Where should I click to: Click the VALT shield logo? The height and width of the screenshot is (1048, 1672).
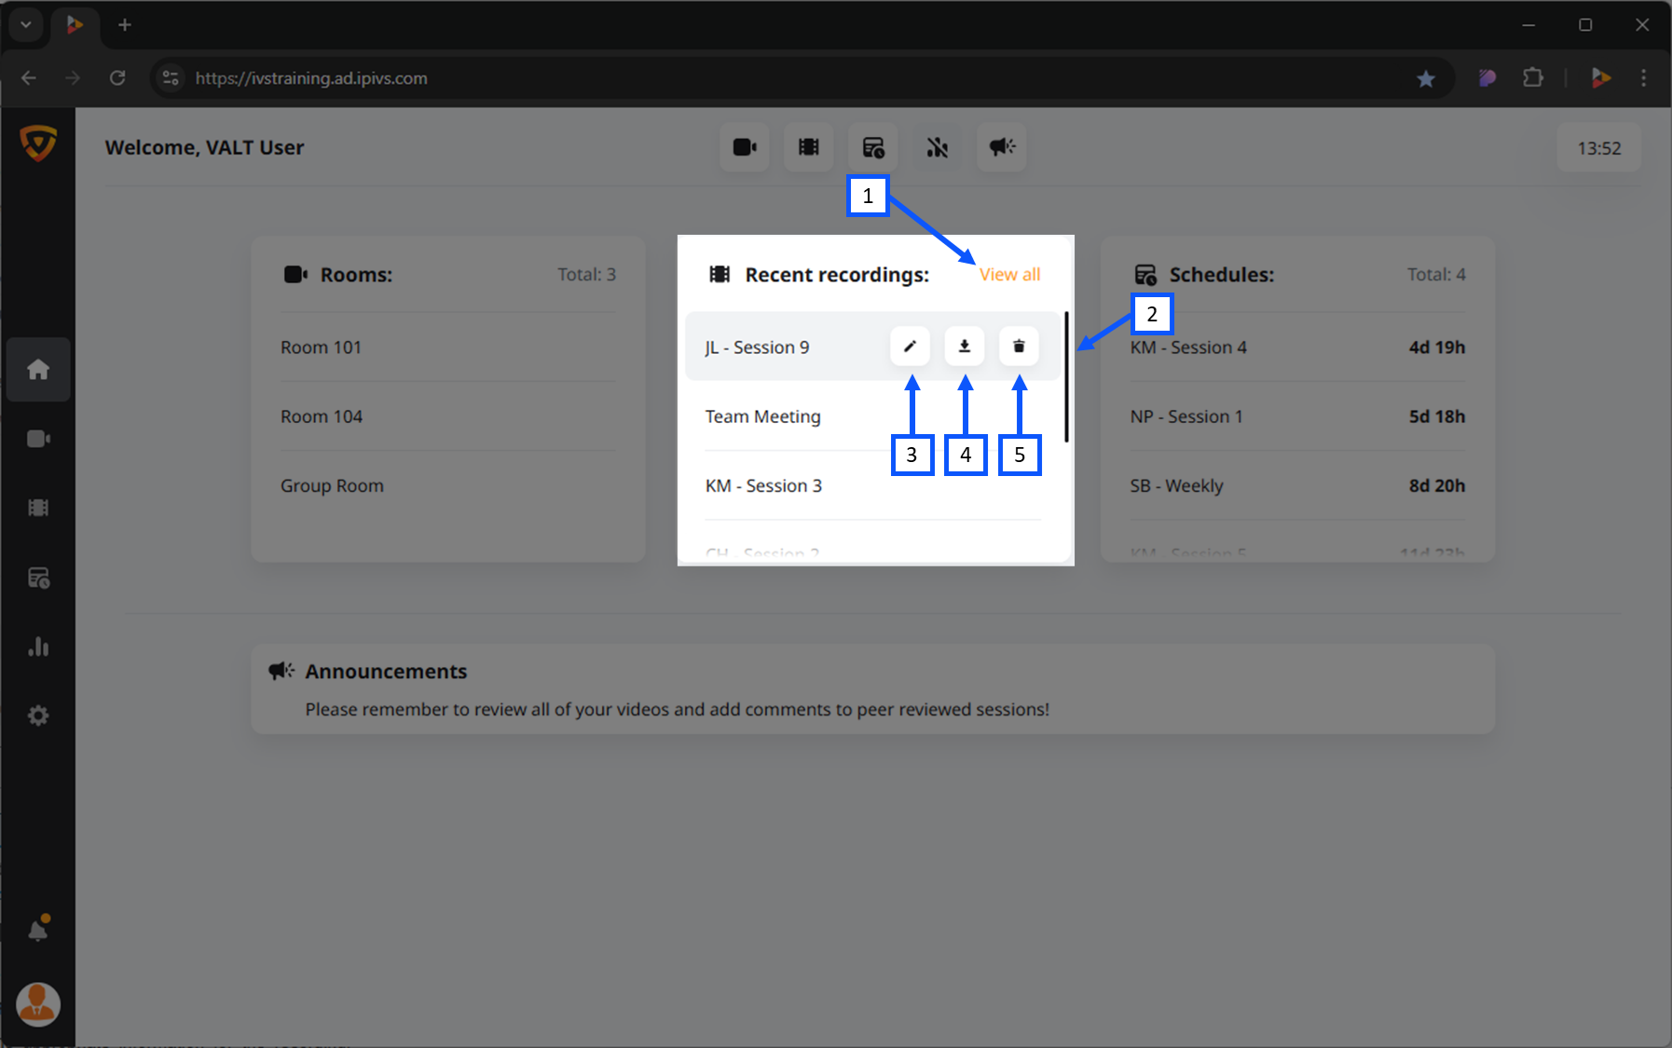pos(38,143)
